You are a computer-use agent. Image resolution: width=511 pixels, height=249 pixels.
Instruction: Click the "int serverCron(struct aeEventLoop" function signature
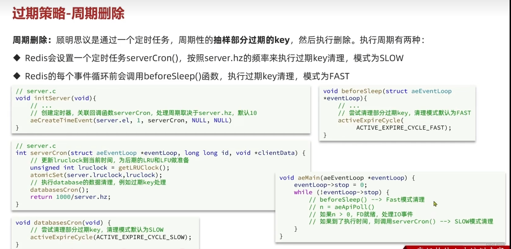pos(76,153)
